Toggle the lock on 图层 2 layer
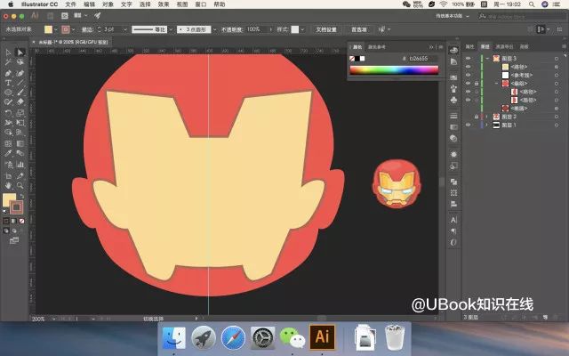The image size is (569, 356). tap(477, 117)
